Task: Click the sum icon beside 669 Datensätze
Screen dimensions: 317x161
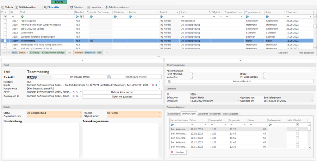Action: (17, 7)
